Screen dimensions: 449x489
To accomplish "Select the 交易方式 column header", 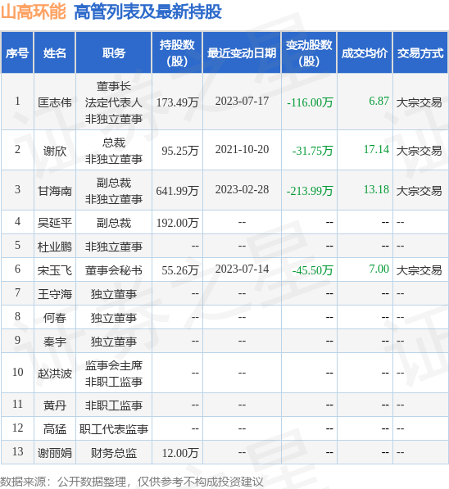I will [420, 52].
